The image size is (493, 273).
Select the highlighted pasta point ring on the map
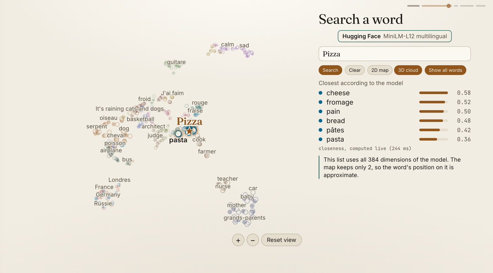coord(178,134)
